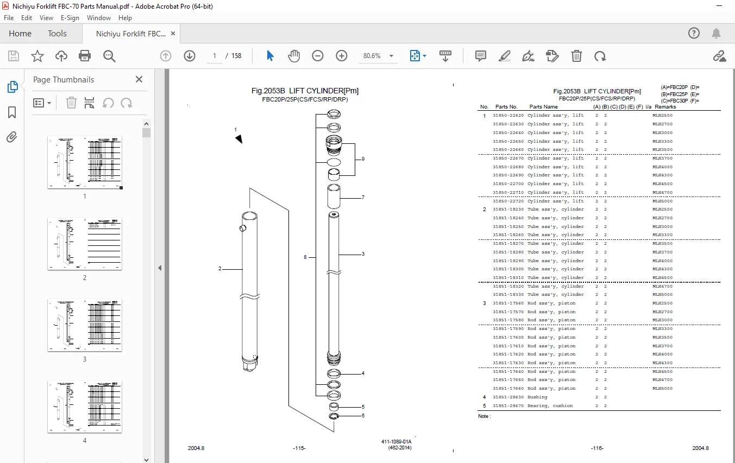Screen dimensions: 735x463
Task: Open the E-Sign menu
Action: tap(70, 18)
